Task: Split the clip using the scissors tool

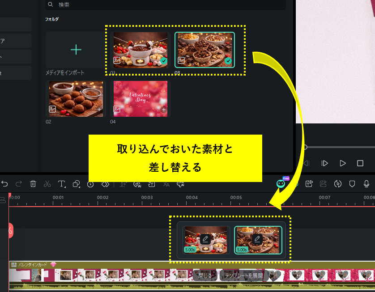Action: click(x=47, y=184)
